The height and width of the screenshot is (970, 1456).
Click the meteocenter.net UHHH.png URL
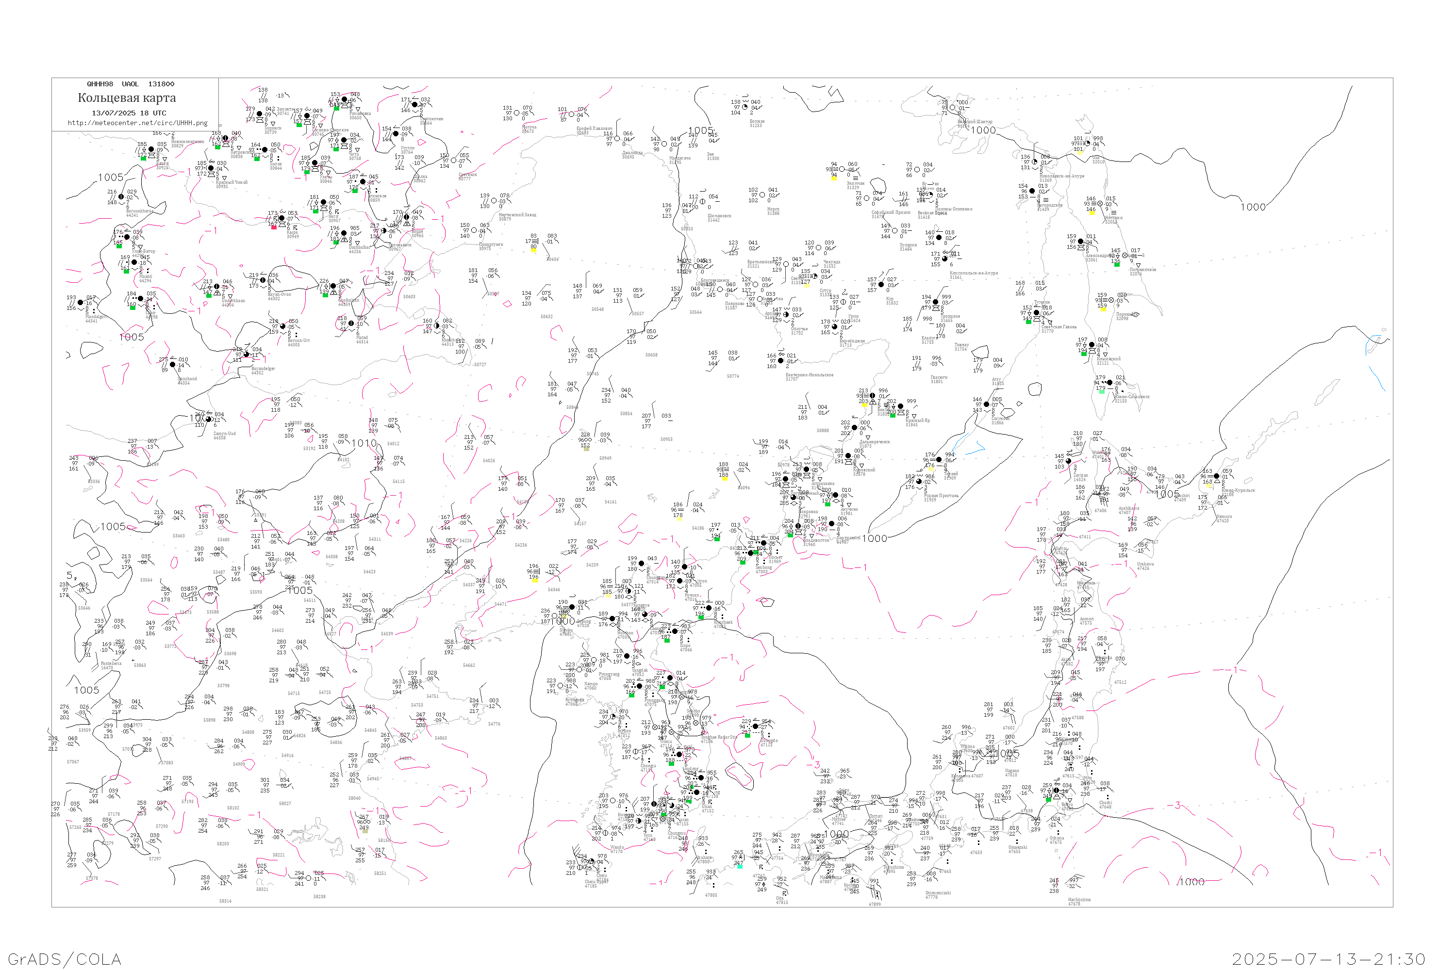tap(137, 123)
